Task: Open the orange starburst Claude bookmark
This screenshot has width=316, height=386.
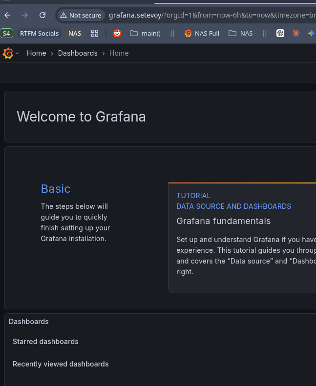Action: [296, 33]
